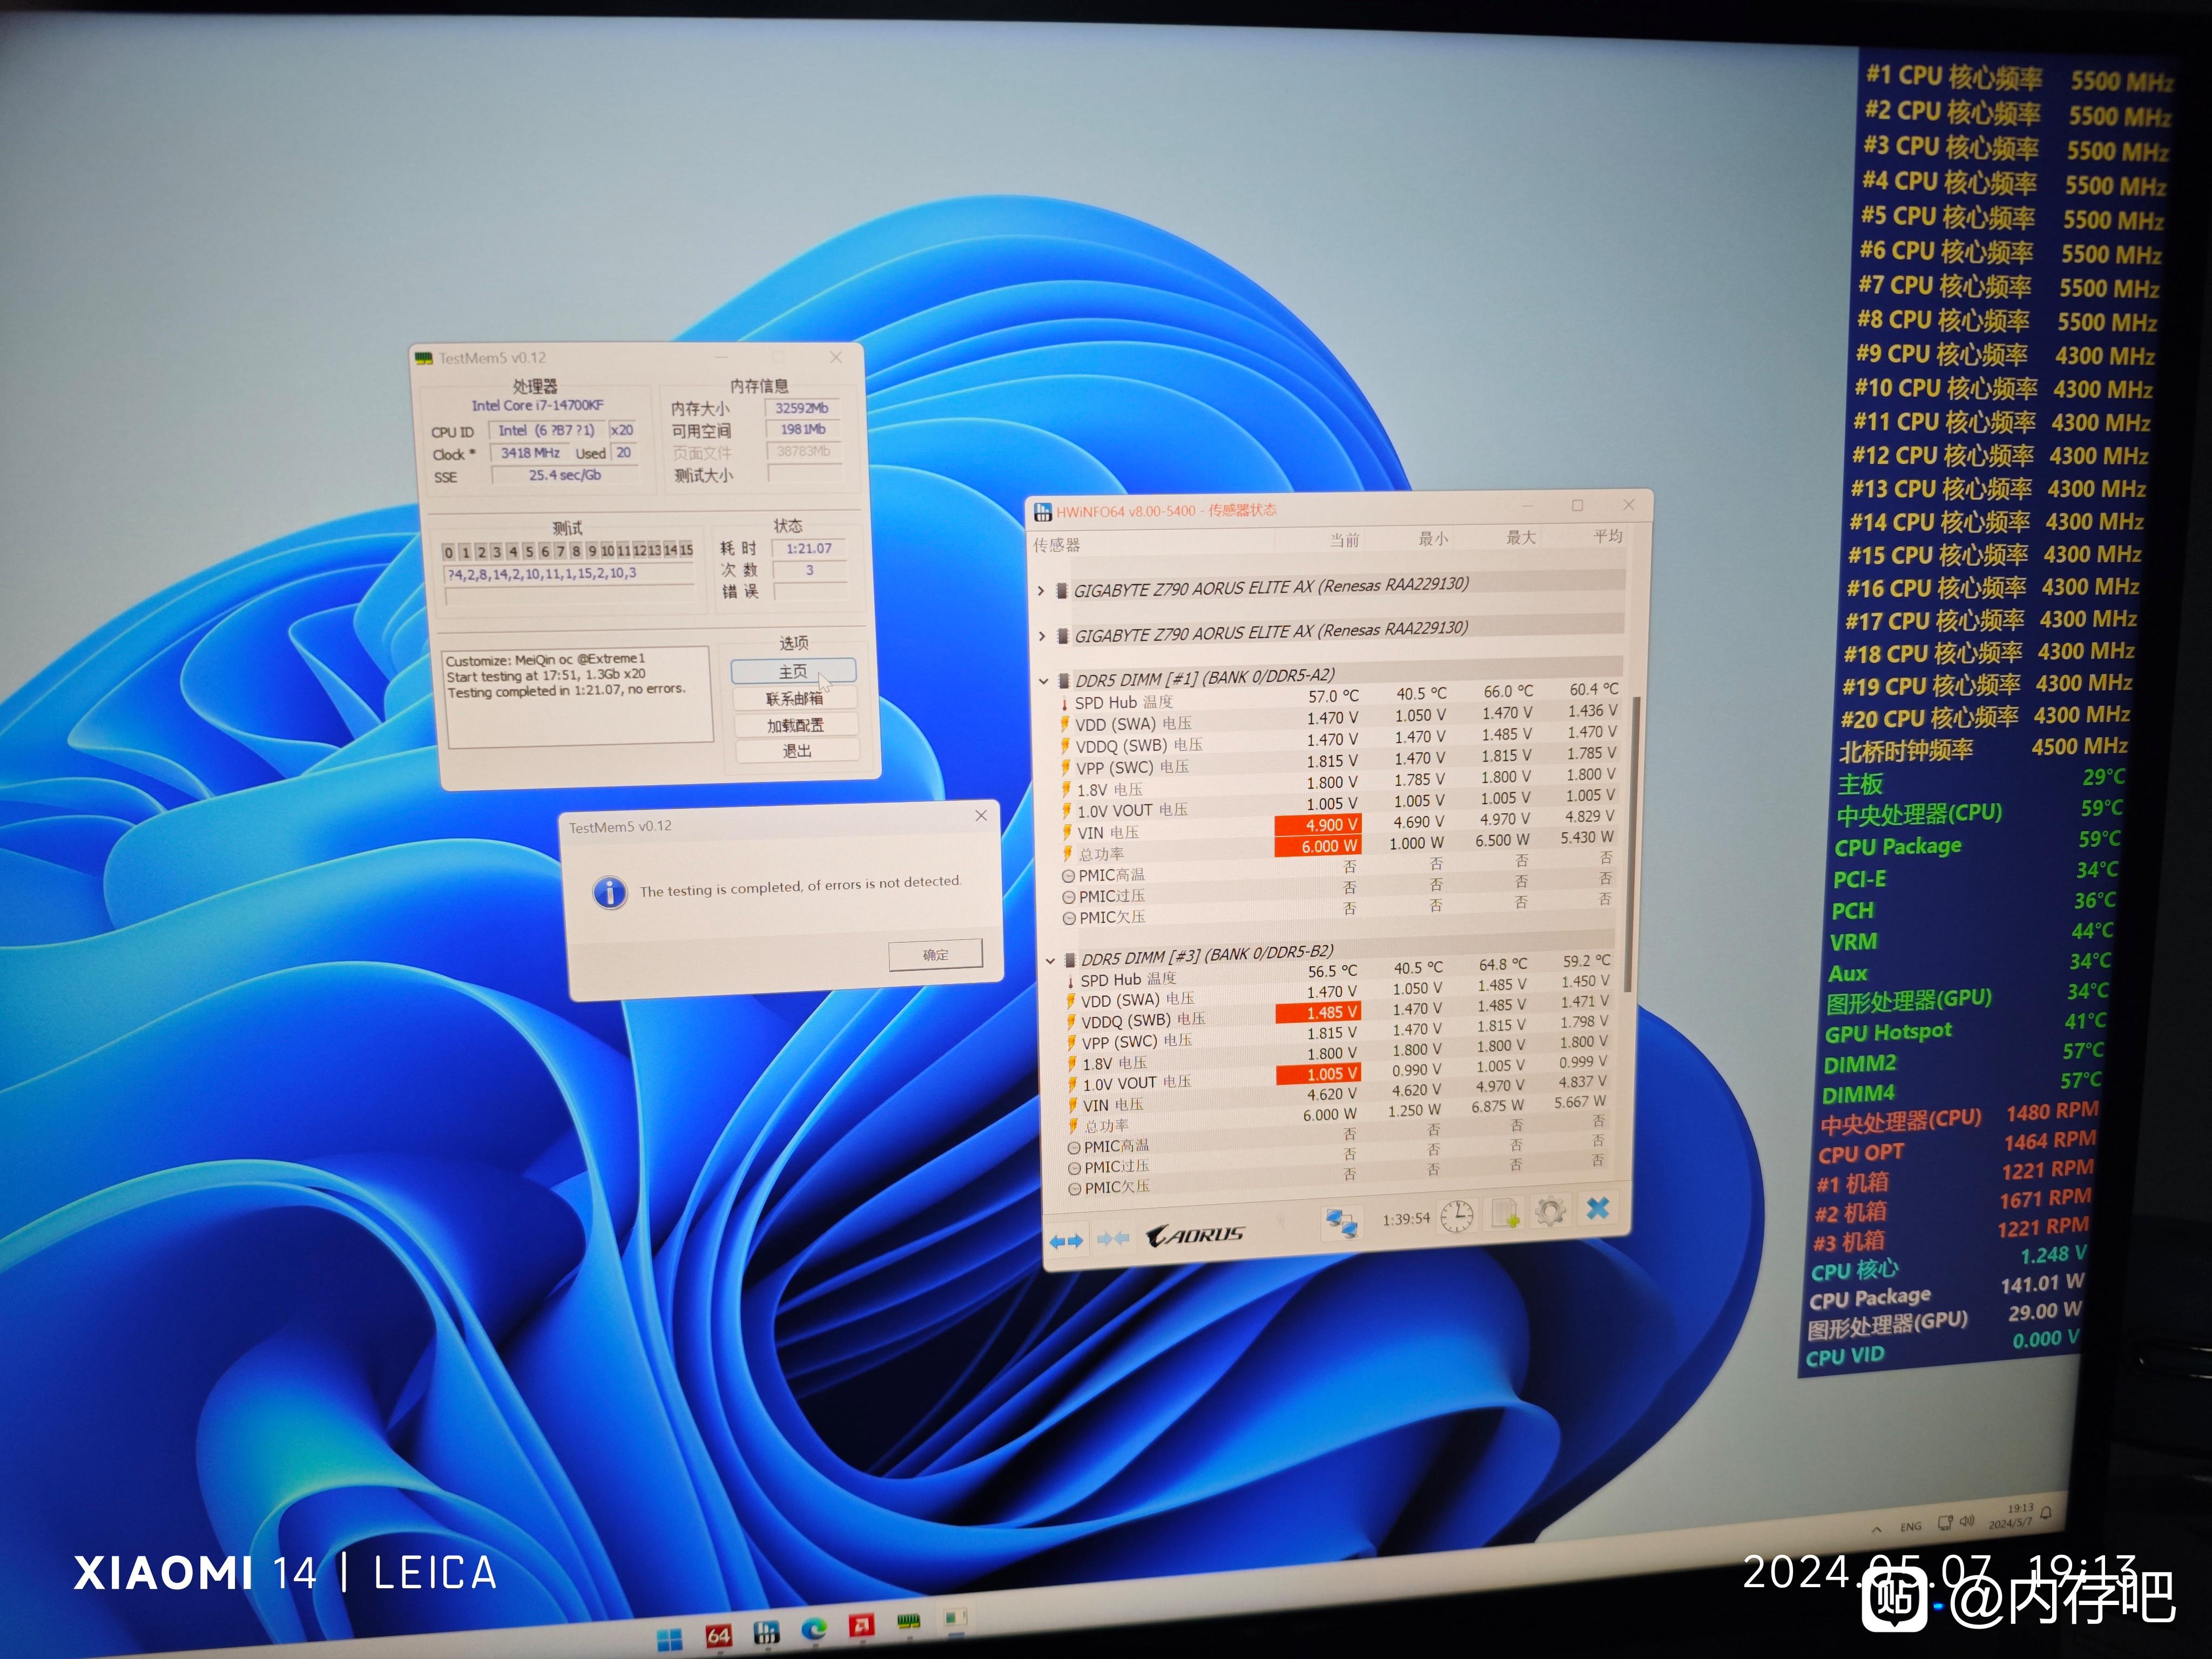Click the HWiNFO expand-columns blue arrows icon
The width and height of the screenshot is (2212, 1659).
pyautogui.click(x=1066, y=1241)
